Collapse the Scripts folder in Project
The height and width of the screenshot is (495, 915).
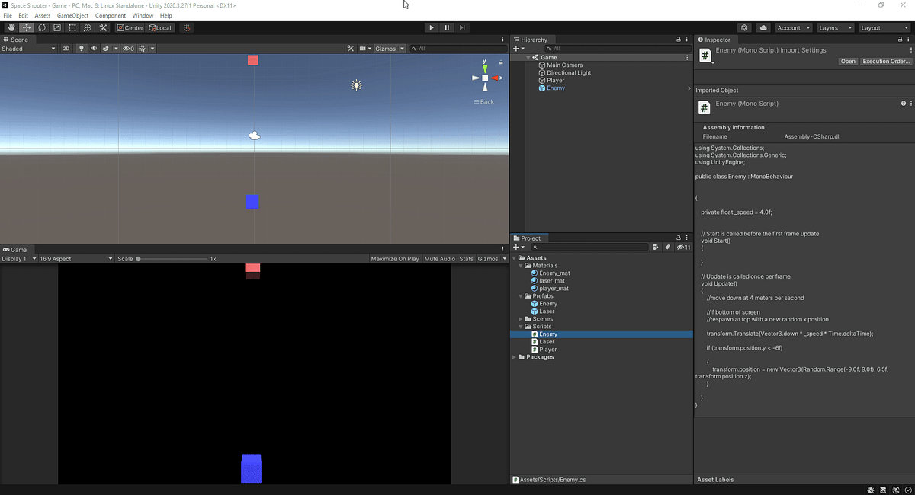click(x=519, y=326)
